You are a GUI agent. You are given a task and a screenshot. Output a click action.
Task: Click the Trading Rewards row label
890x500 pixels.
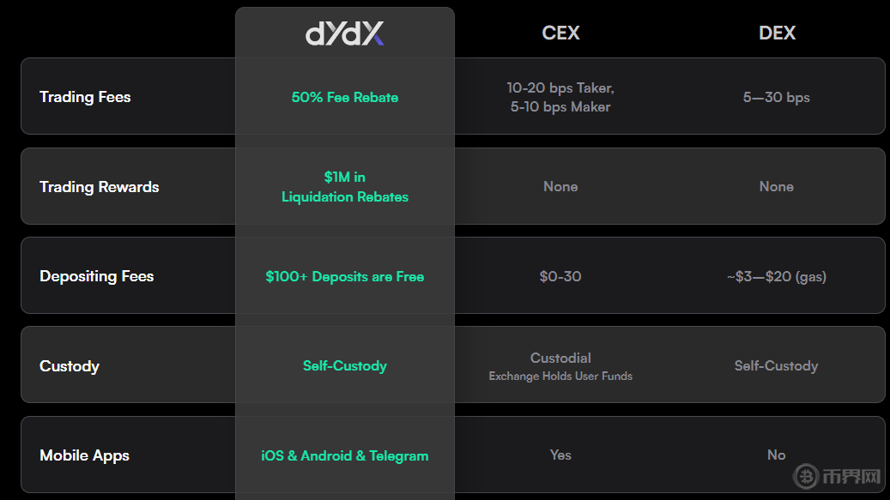99,187
